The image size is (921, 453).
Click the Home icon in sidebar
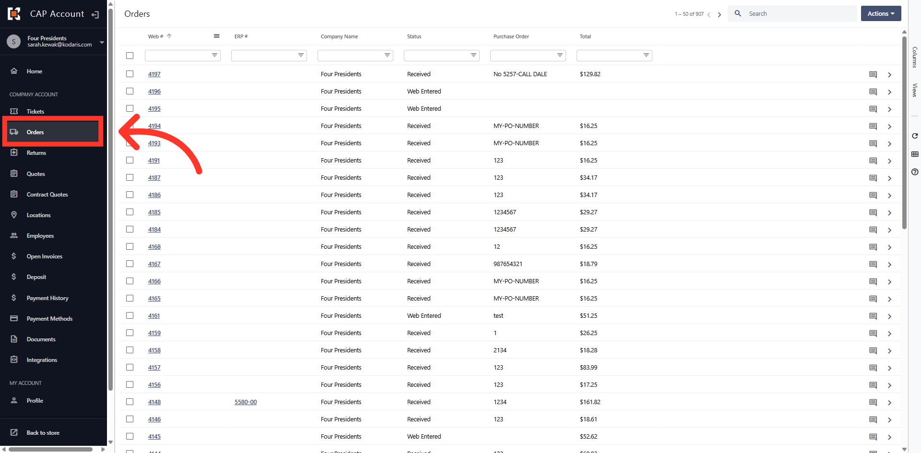(x=14, y=71)
